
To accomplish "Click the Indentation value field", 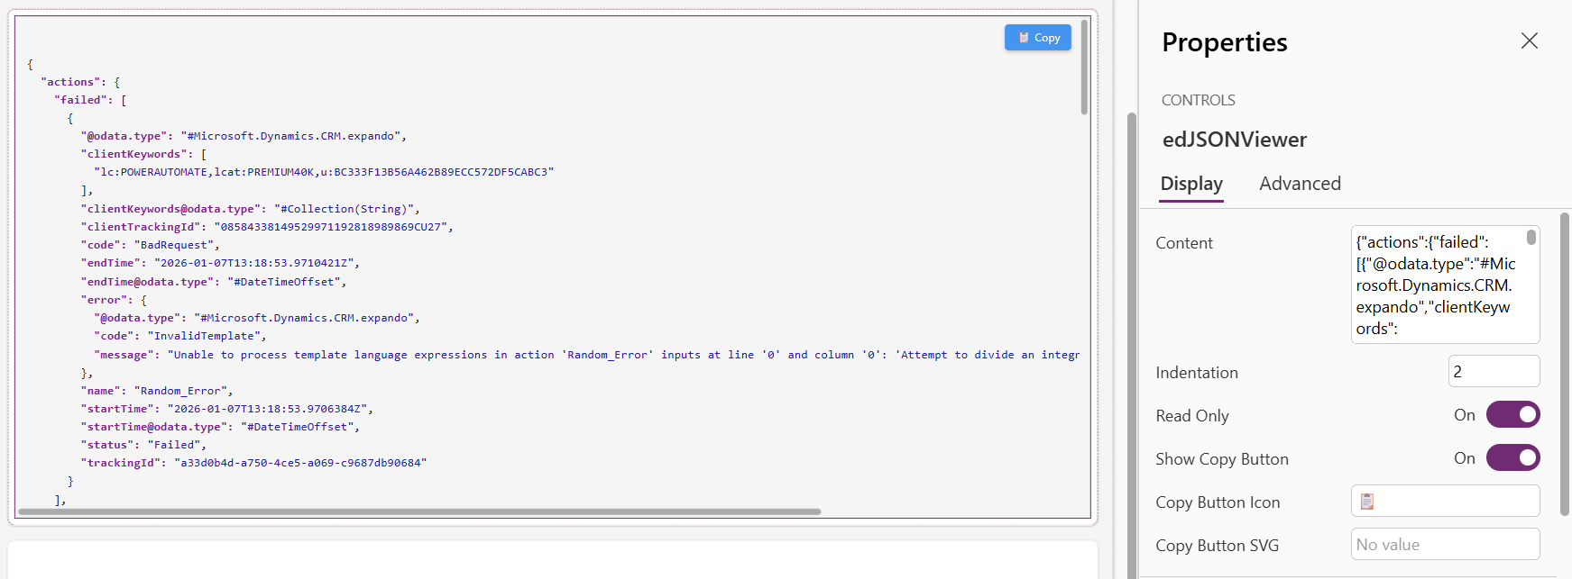I will (1494, 371).
